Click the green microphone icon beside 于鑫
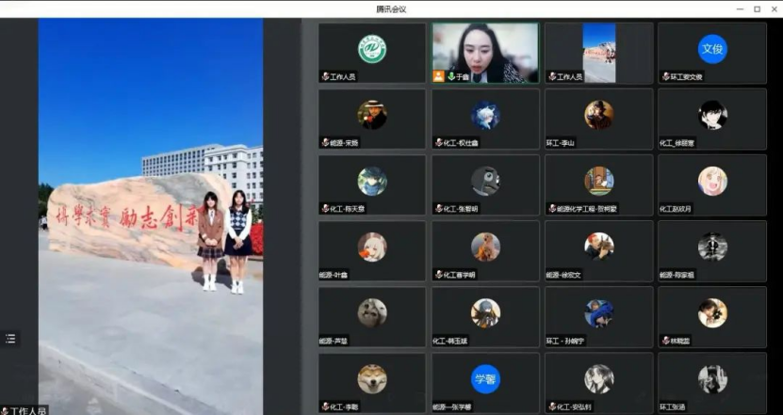Image resolution: width=783 pixels, height=415 pixels. tap(451, 76)
